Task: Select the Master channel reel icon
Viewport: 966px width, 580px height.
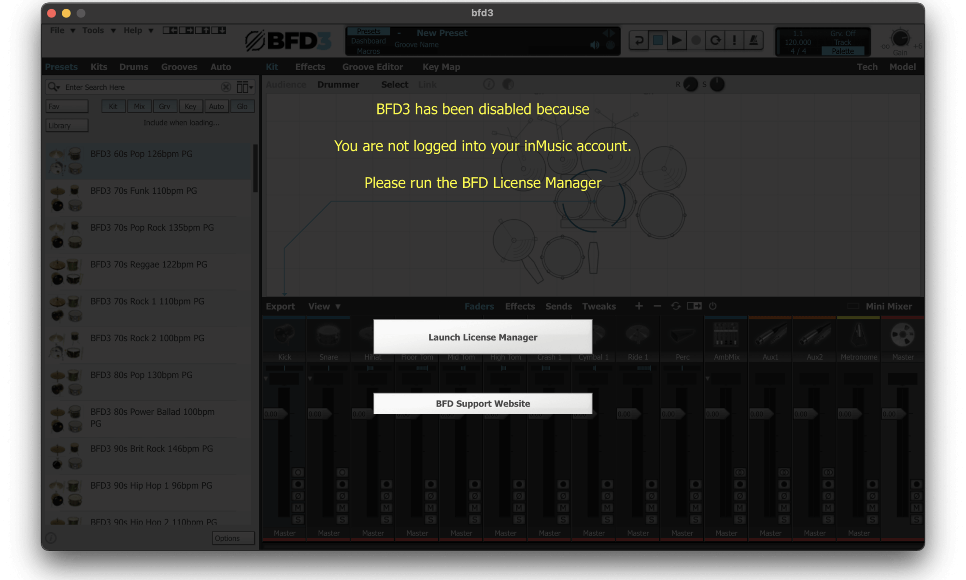Action: coord(902,335)
